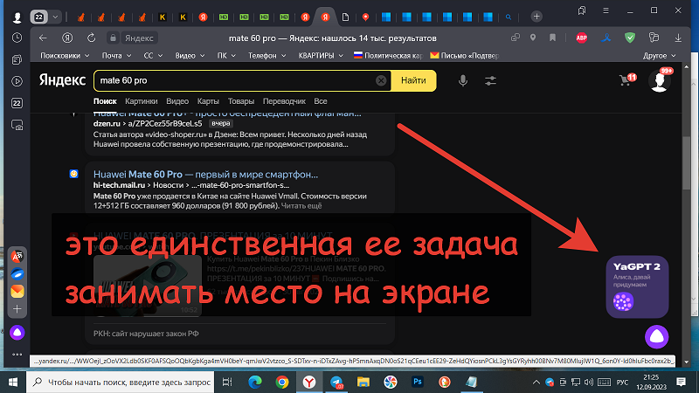This screenshot has height=393, width=699.
Task: Open File Explorer from the taskbar
Action: [x=363, y=382]
